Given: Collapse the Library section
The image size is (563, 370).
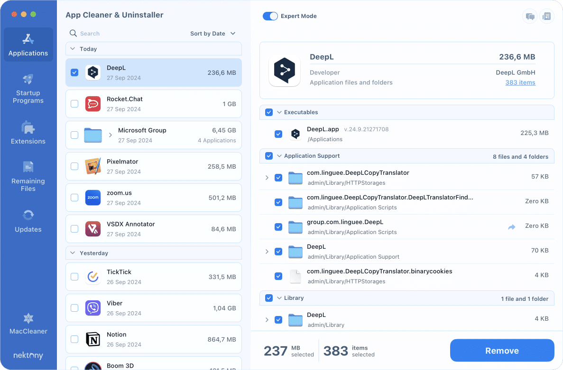Looking at the screenshot, I should 279,298.
